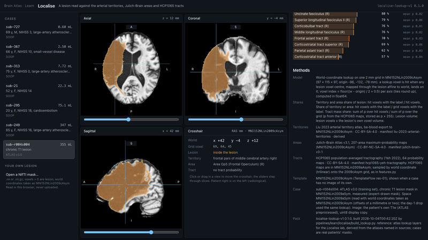Click the Territory value 'frontal pars of middle cerebral artery right'
This screenshot has height=240, width=428.
245,158
